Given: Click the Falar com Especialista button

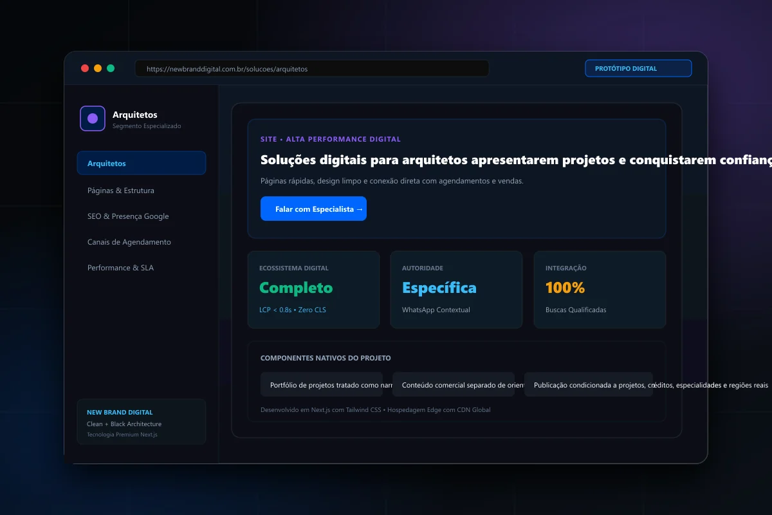Looking at the screenshot, I should point(313,209).
